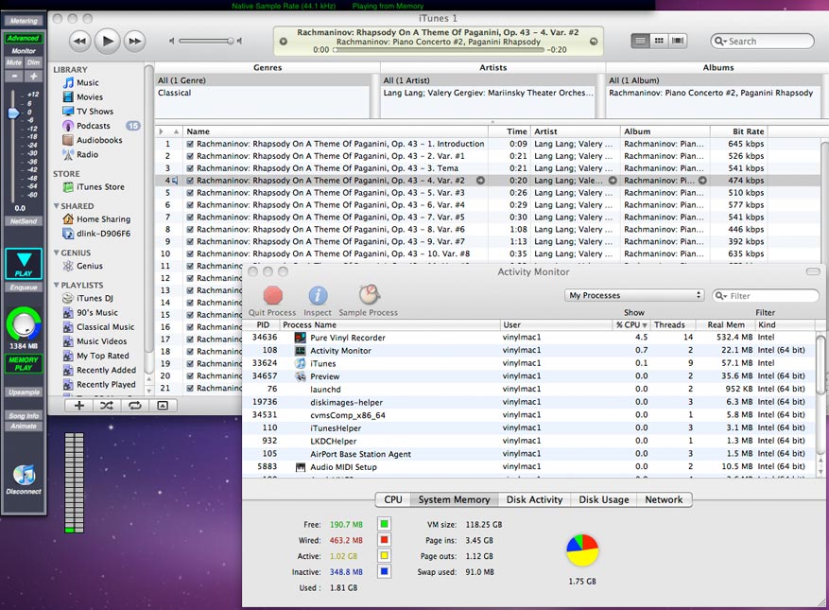Collapse the SHARED sidebar section
The width and height of the screenshot is (829, 610).
point(57,206)
